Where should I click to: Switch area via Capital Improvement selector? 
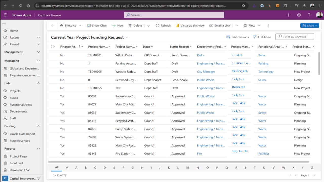pos(22,178)
